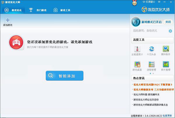Open 优化大师新版发布 news link

pyautogui.click(x=154, y=90)
